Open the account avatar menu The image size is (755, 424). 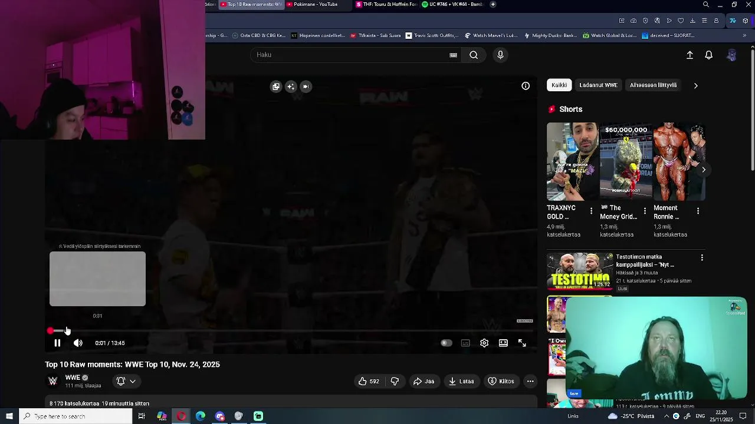point(731,55)
